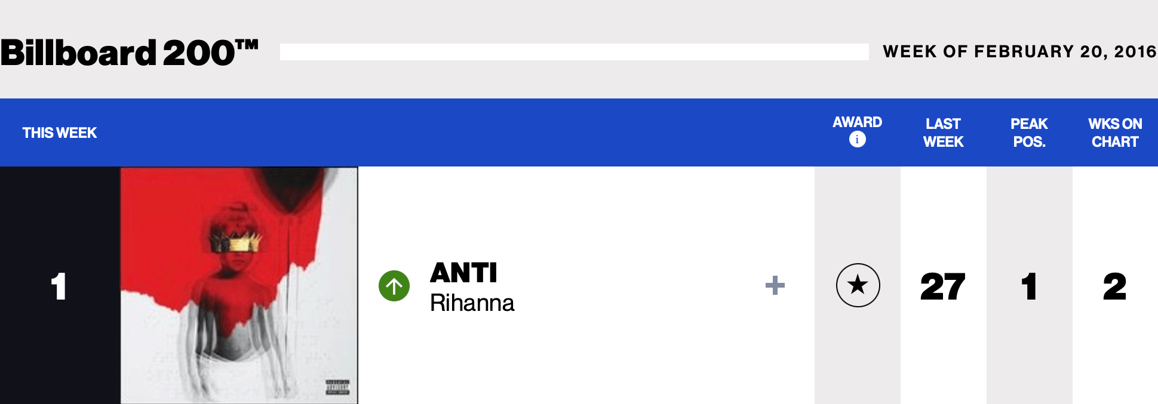The height and width of the screenshot is (404, 1158).
Task: Open the ANTI album cover thumbnail
Action: 239,285
